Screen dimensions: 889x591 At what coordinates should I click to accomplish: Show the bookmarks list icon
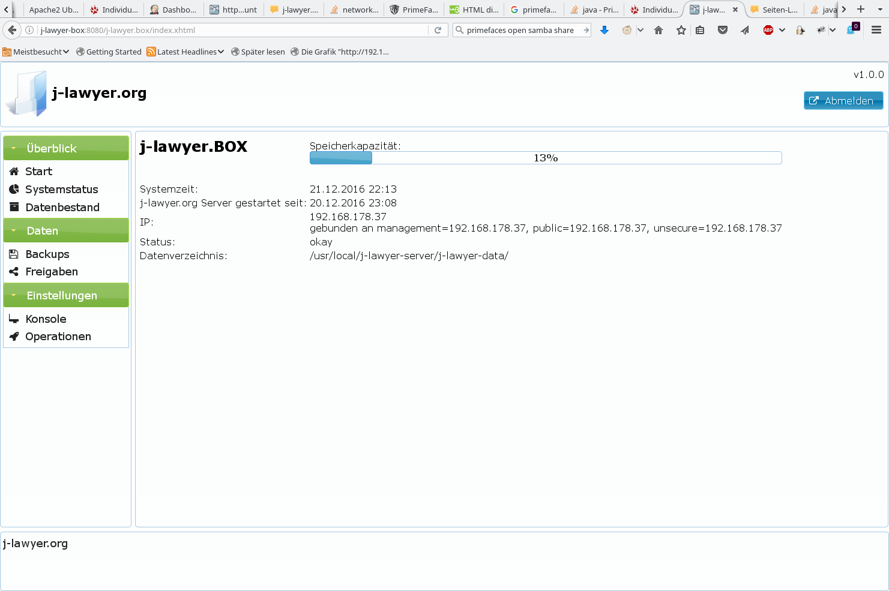700,30
